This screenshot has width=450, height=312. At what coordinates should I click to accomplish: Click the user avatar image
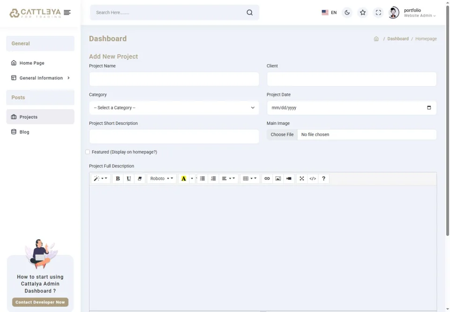pos(394,13)
